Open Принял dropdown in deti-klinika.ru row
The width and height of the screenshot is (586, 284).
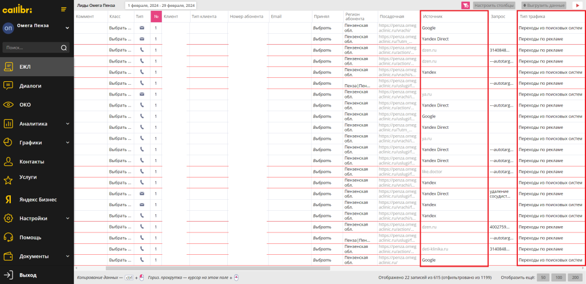322,249
